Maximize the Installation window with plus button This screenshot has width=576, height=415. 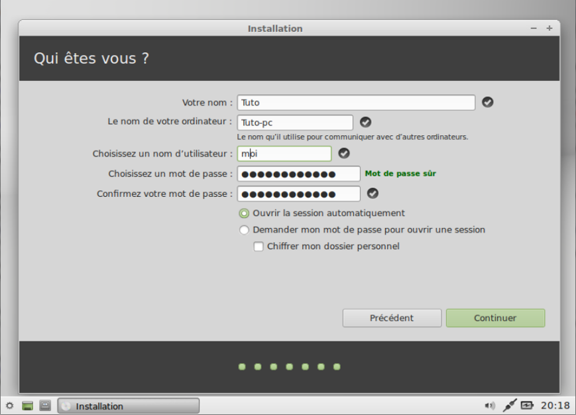(x=549, y=29)
